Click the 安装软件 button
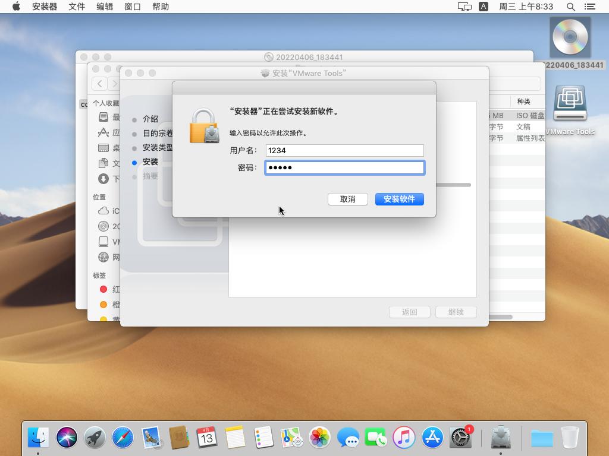 (399, 199)
